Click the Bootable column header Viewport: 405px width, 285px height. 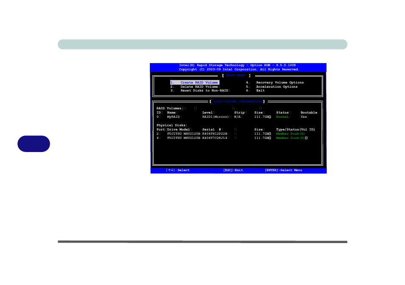click(x=309, y=113)
